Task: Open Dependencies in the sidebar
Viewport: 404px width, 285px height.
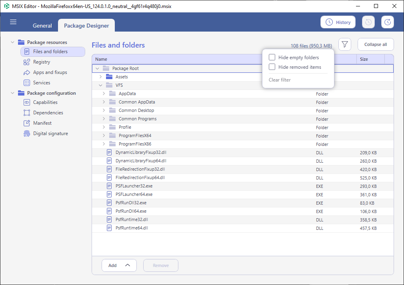Action: (x=48, y=112)
